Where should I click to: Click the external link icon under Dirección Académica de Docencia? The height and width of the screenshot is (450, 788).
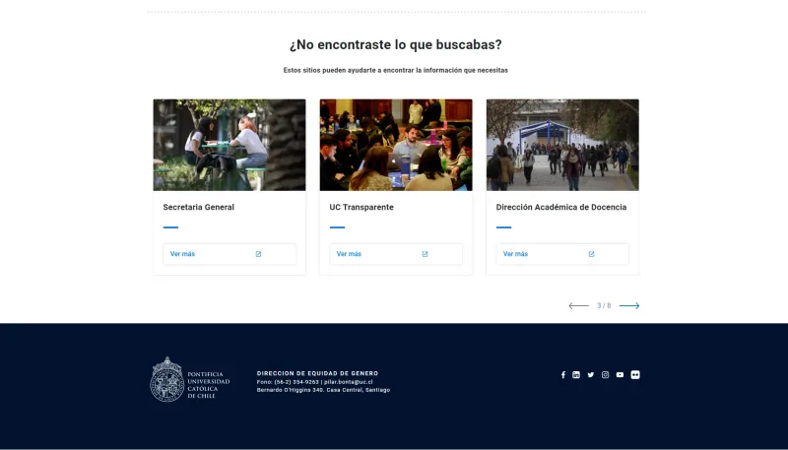tap(592, 254)
